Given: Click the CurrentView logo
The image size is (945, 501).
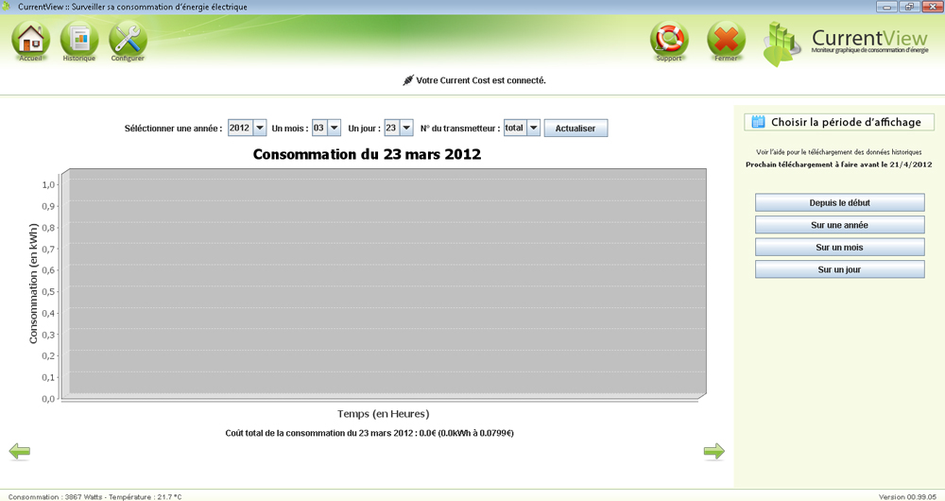Looking at the screenshot, I should [849, 43].
